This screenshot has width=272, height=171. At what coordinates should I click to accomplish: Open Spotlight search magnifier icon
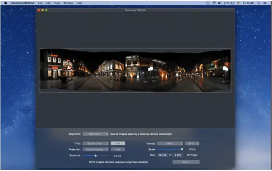[258, 3]
